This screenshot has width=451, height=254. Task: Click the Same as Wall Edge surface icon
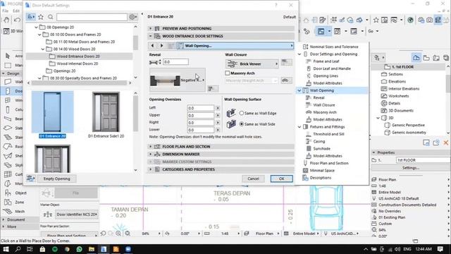(x=231, y=113)
